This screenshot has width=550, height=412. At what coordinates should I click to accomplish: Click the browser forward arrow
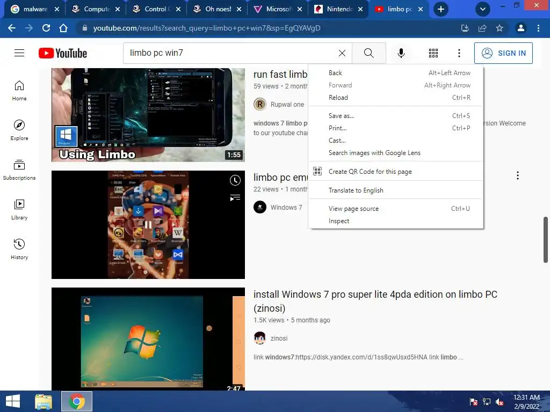click(x=29, y=28)
